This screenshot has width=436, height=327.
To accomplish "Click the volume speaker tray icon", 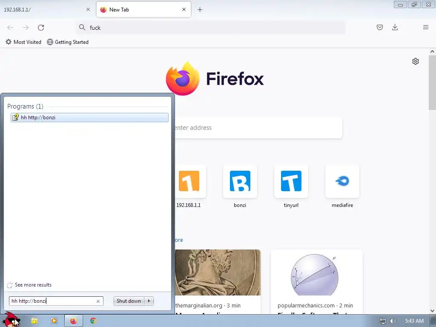I will click(393, 321).
